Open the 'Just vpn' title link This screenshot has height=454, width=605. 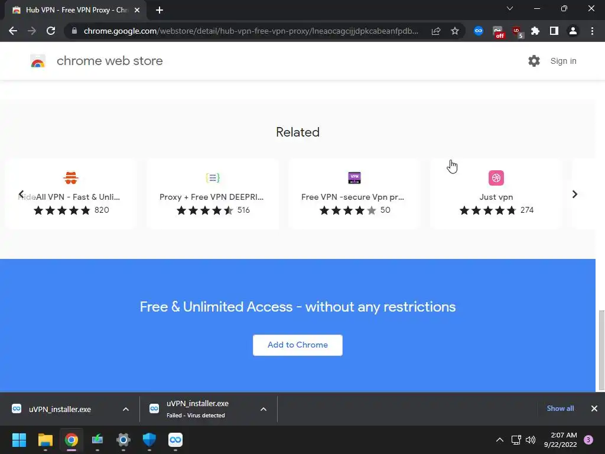point(496,197)
